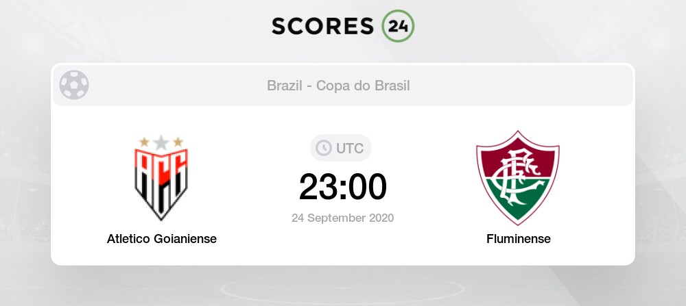Click the green 24 circle logo
The width and height of the screenshot is (686, 306).
[x=398, y=25]
